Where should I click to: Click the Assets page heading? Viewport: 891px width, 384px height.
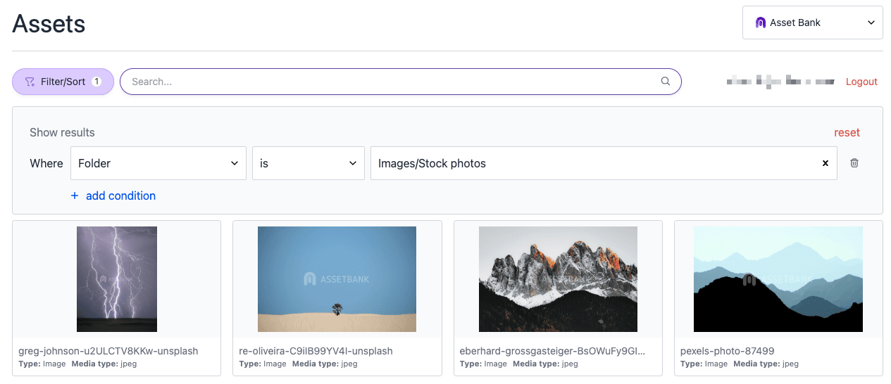click(49, 23)
